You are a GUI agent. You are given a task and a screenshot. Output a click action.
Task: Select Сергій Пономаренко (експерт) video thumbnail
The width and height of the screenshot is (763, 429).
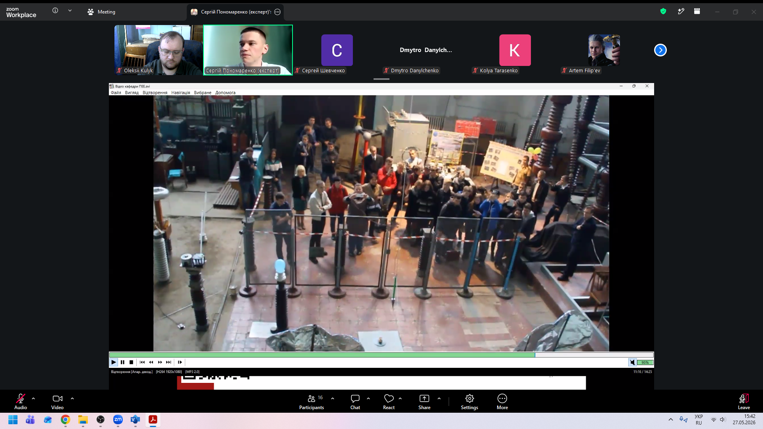[x=248, y=50]
